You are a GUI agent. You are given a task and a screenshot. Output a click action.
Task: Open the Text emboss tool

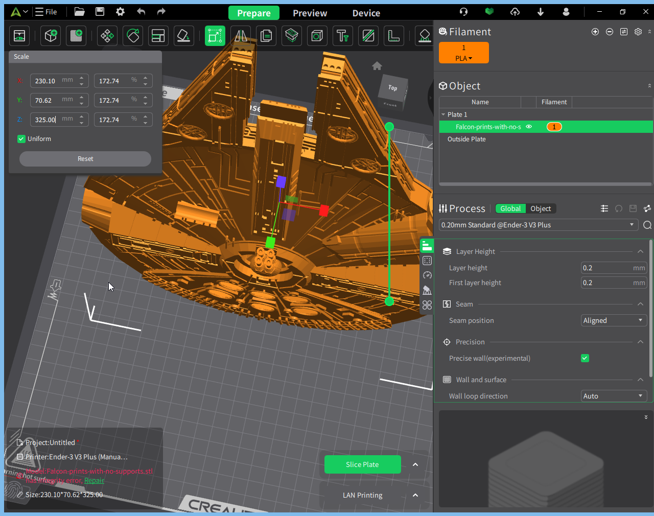tap(342, 36)
